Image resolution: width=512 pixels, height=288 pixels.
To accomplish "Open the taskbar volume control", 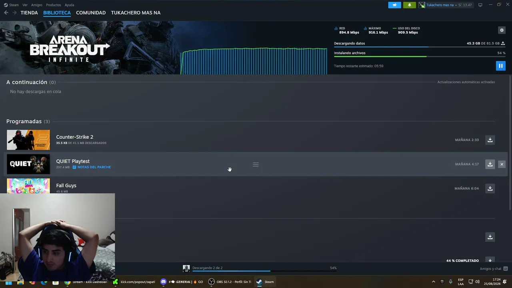I will click(477, 282).
